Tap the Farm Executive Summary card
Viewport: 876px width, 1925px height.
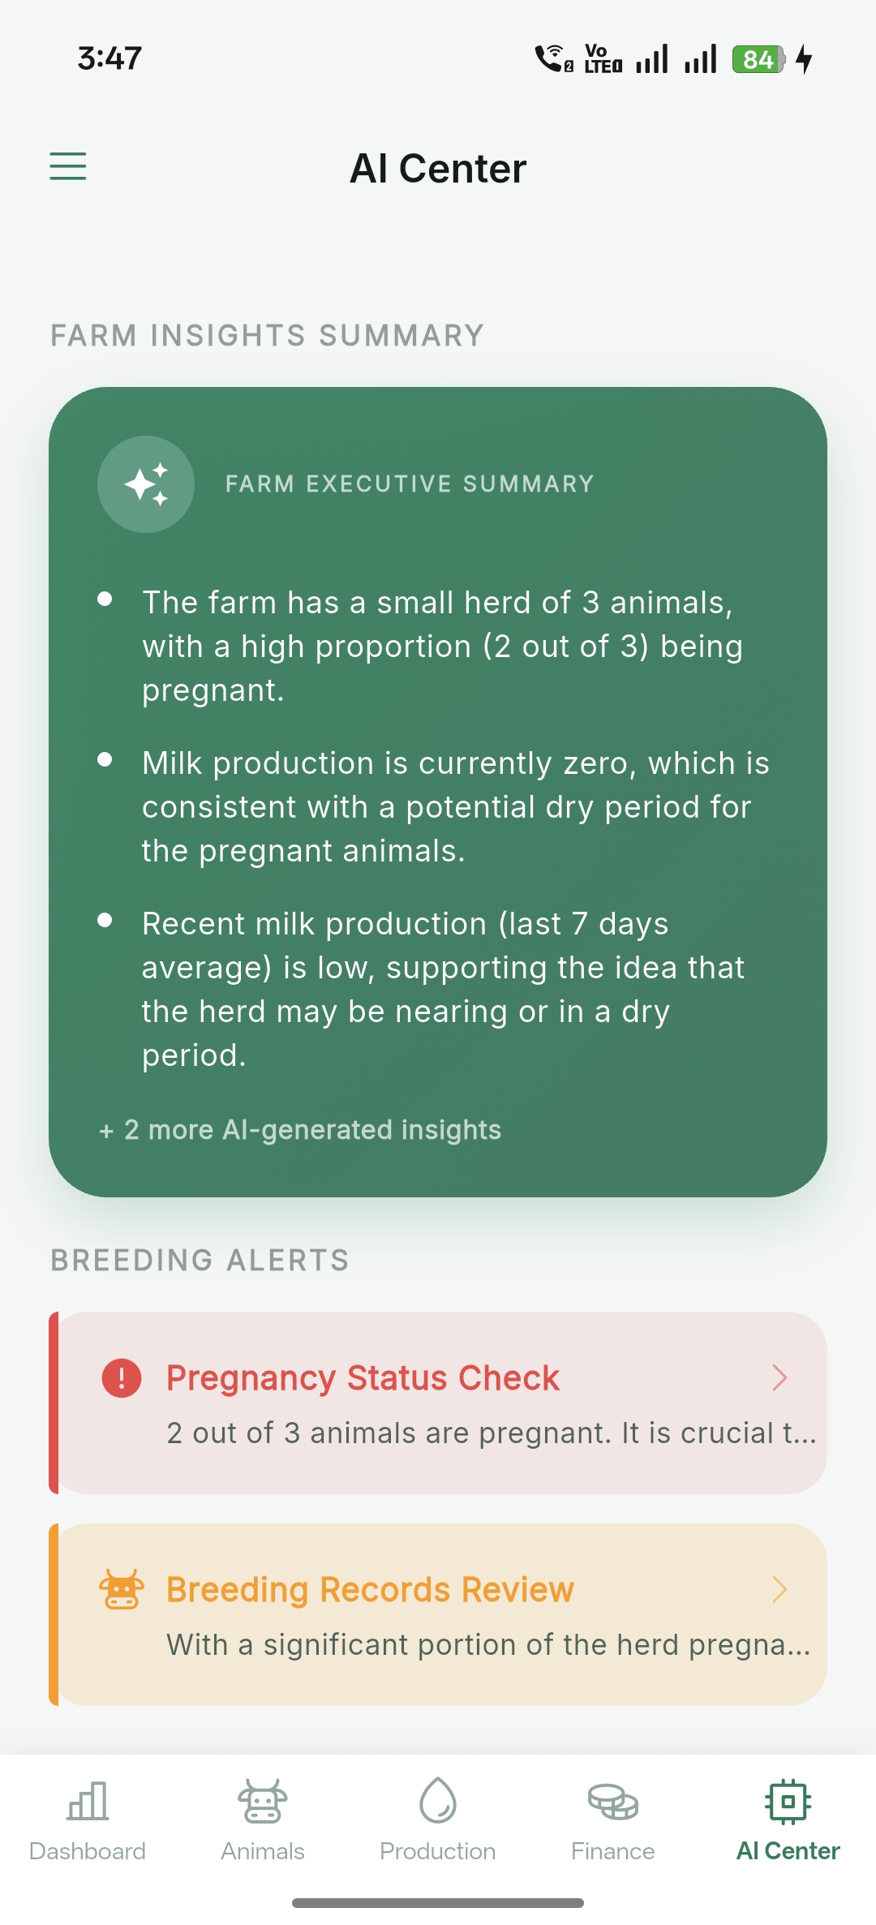point(438,811)
